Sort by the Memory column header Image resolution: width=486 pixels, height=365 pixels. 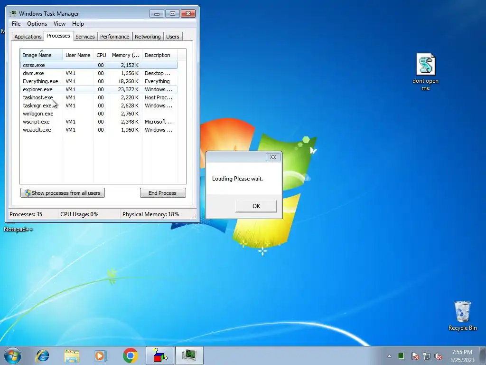[x=125, y=55]
